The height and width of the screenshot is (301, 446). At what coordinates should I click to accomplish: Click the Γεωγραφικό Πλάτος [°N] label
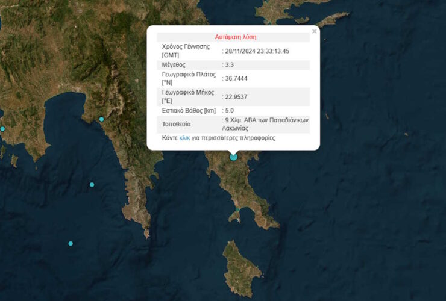(x=189, y=79)
